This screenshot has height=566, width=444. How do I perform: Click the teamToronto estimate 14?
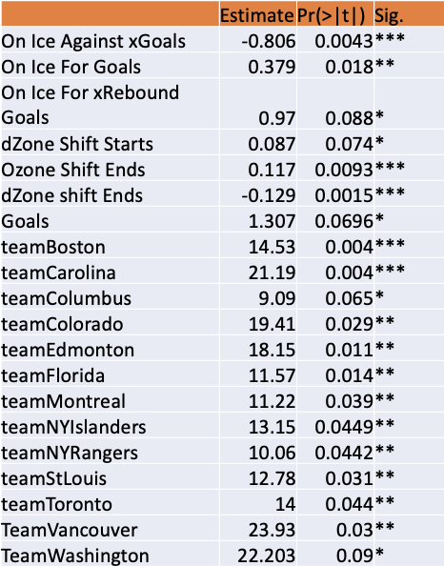(x=286, y=504)
